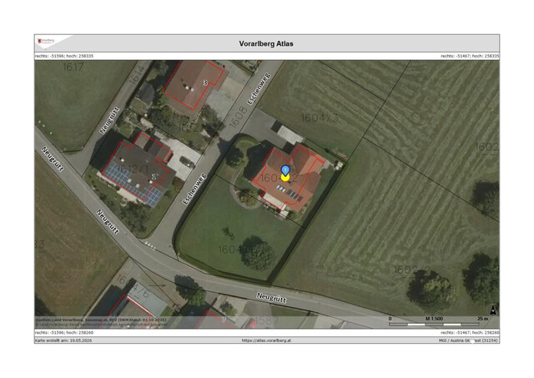Click 'Neugrütt' label below the hedged garden
This screenshot has width=534, height=378.
click(271, 298)
